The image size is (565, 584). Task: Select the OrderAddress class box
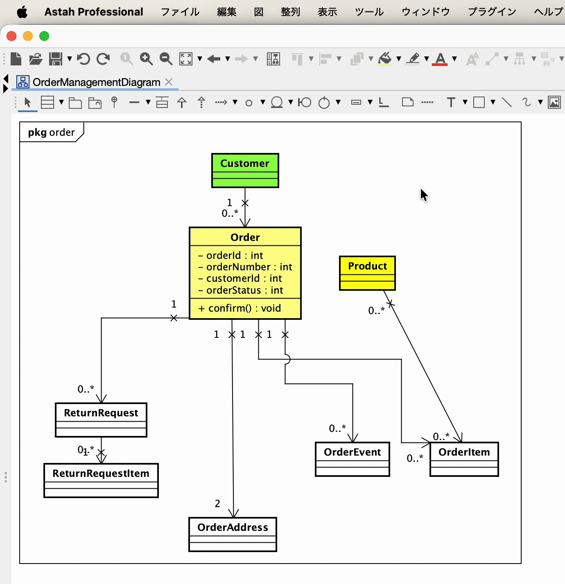tap(233, 535)
